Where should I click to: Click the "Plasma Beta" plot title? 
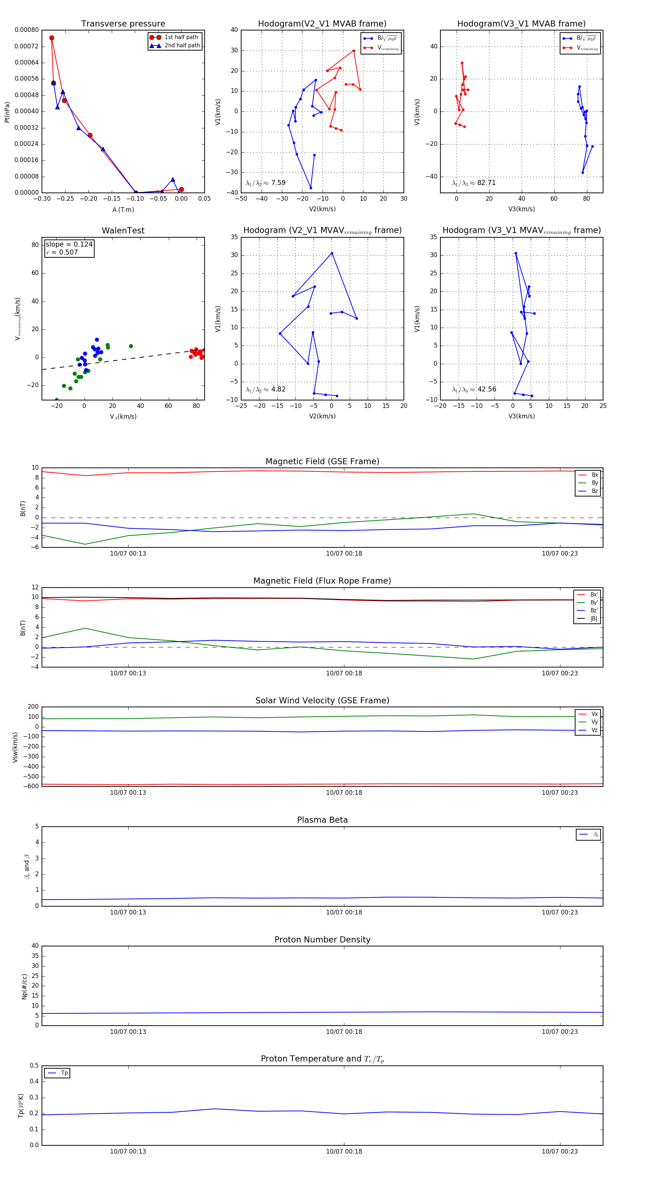322,820
